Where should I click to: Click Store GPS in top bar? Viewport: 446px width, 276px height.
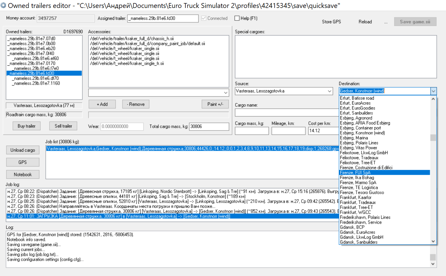coord(331,22)
